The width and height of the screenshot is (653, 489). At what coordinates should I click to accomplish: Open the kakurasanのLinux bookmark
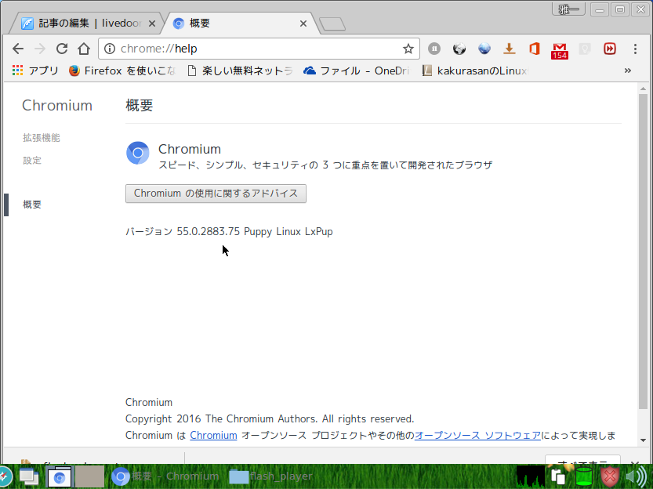coord(475,71)
